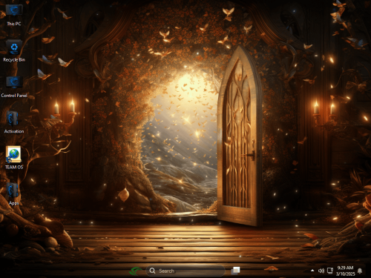Click into the taskbar Search field

point(185,271)
